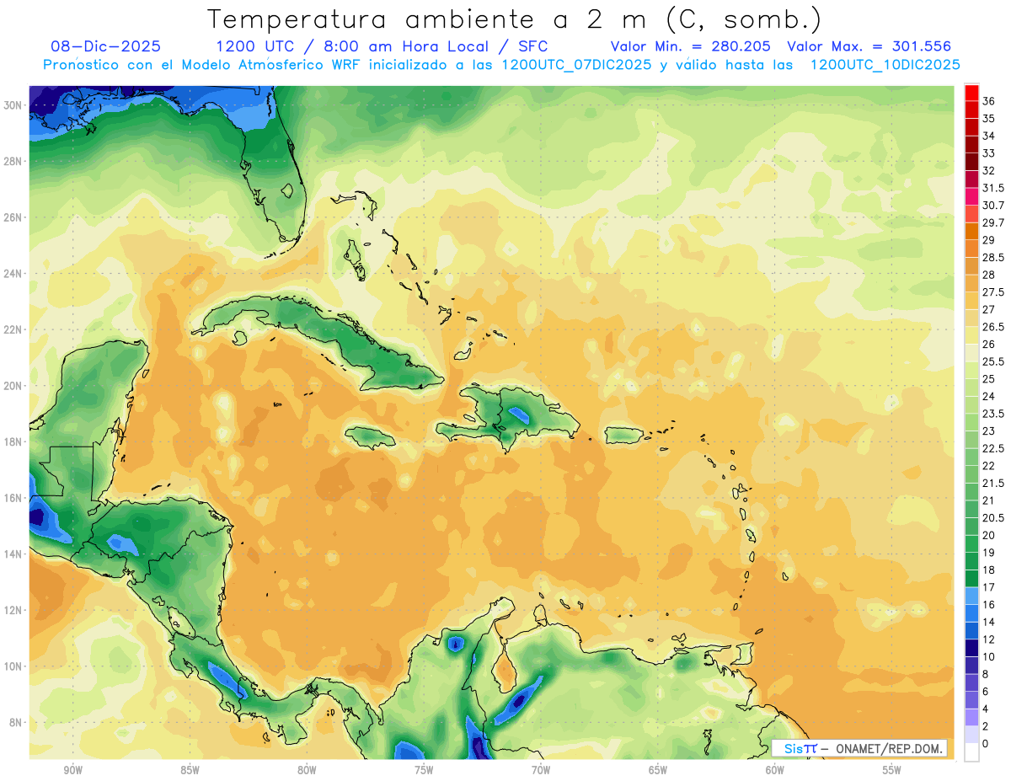
Task: Click "1200 UTC / 8:00 am Hora Local / SFC"
Action: [382, 46]
